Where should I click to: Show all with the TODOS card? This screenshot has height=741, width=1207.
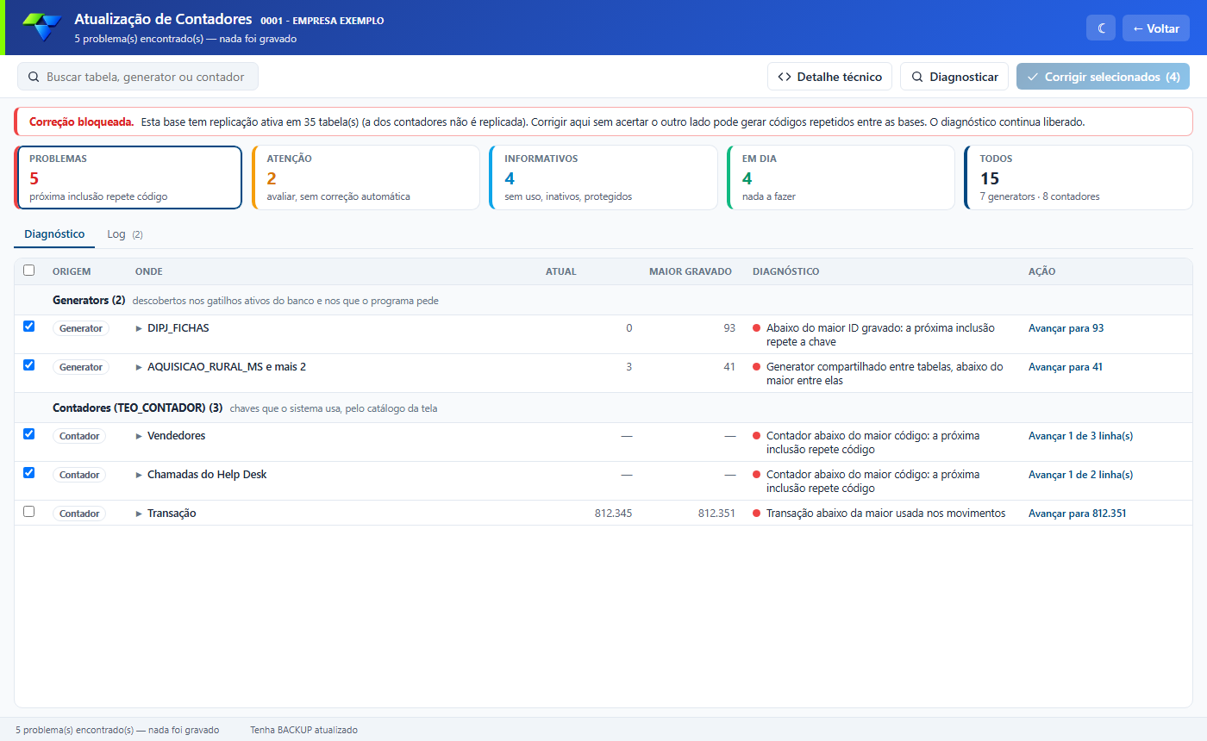pyautogui.click(x=1079, y=177)
